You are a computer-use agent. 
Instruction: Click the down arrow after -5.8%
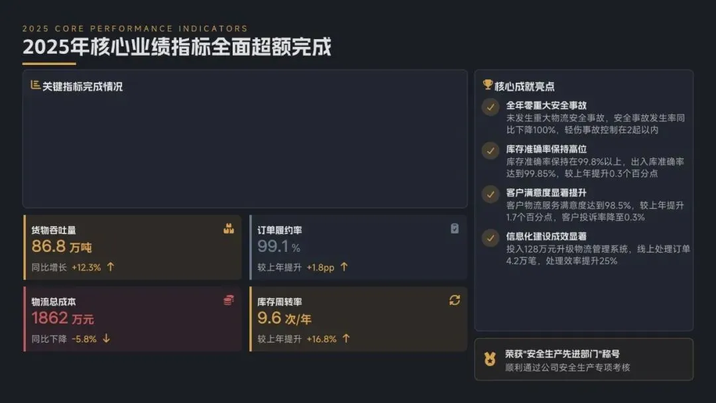click(x=106, y=338)
